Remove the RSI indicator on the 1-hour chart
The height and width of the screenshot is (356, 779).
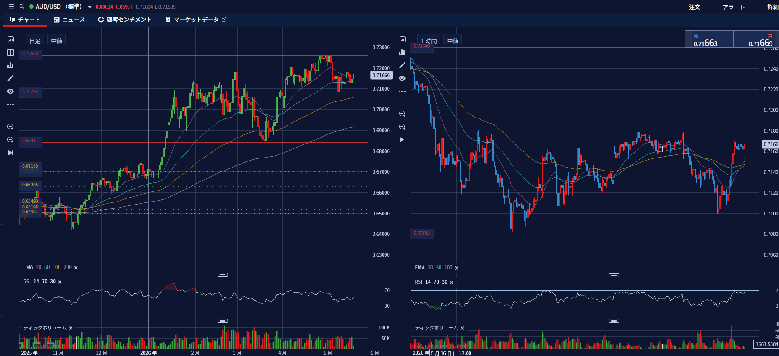pos(452,282)
